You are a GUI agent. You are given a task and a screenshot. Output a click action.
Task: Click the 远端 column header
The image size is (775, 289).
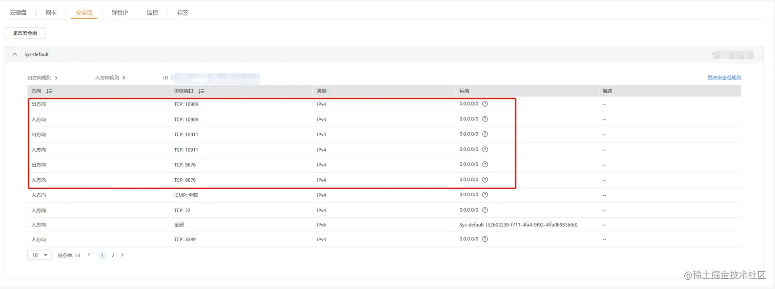[x=464, y=91]
